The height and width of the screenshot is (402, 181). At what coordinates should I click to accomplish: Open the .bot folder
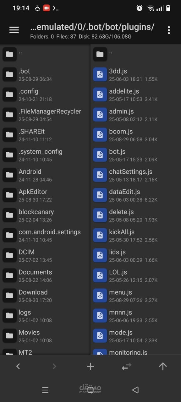point(45,74)
